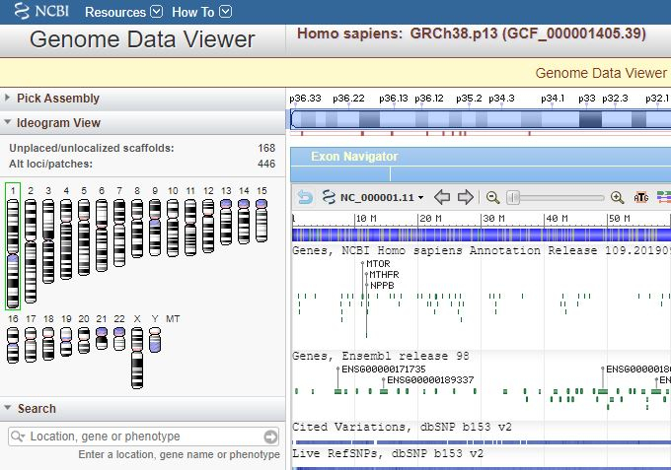
Task: Select chromosome 13 ideogram
Action: coord(226,222)
